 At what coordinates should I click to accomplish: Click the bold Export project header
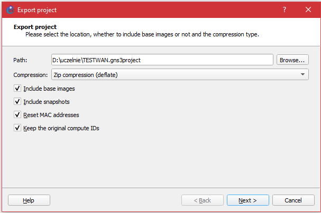pos(34,26)
